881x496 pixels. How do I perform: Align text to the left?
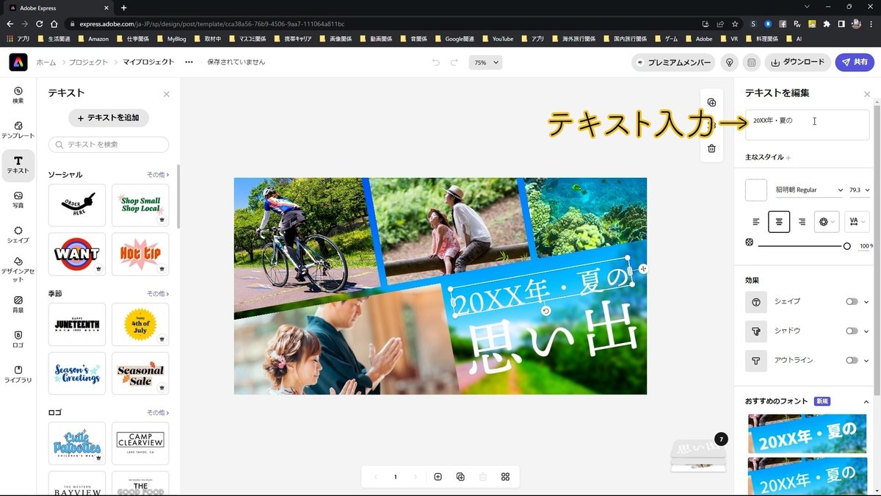tap(756, 221)
